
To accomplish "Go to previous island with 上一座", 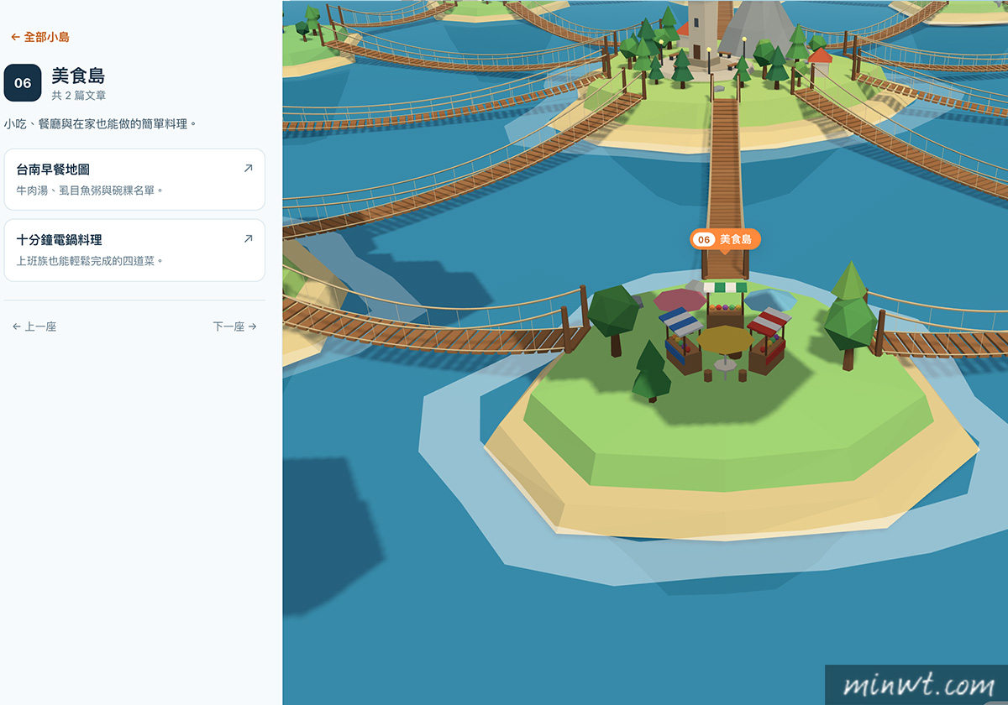I will 34,326.
